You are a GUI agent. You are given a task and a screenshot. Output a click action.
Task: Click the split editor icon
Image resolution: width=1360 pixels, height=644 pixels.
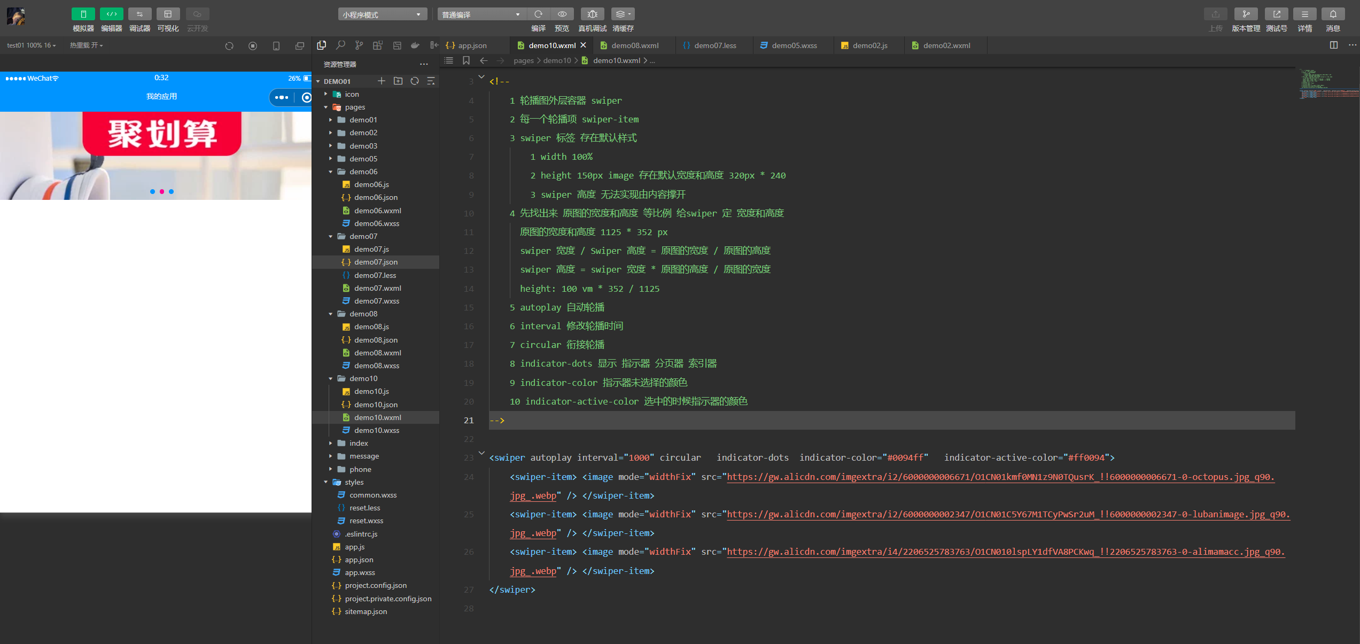(1333, 45)
